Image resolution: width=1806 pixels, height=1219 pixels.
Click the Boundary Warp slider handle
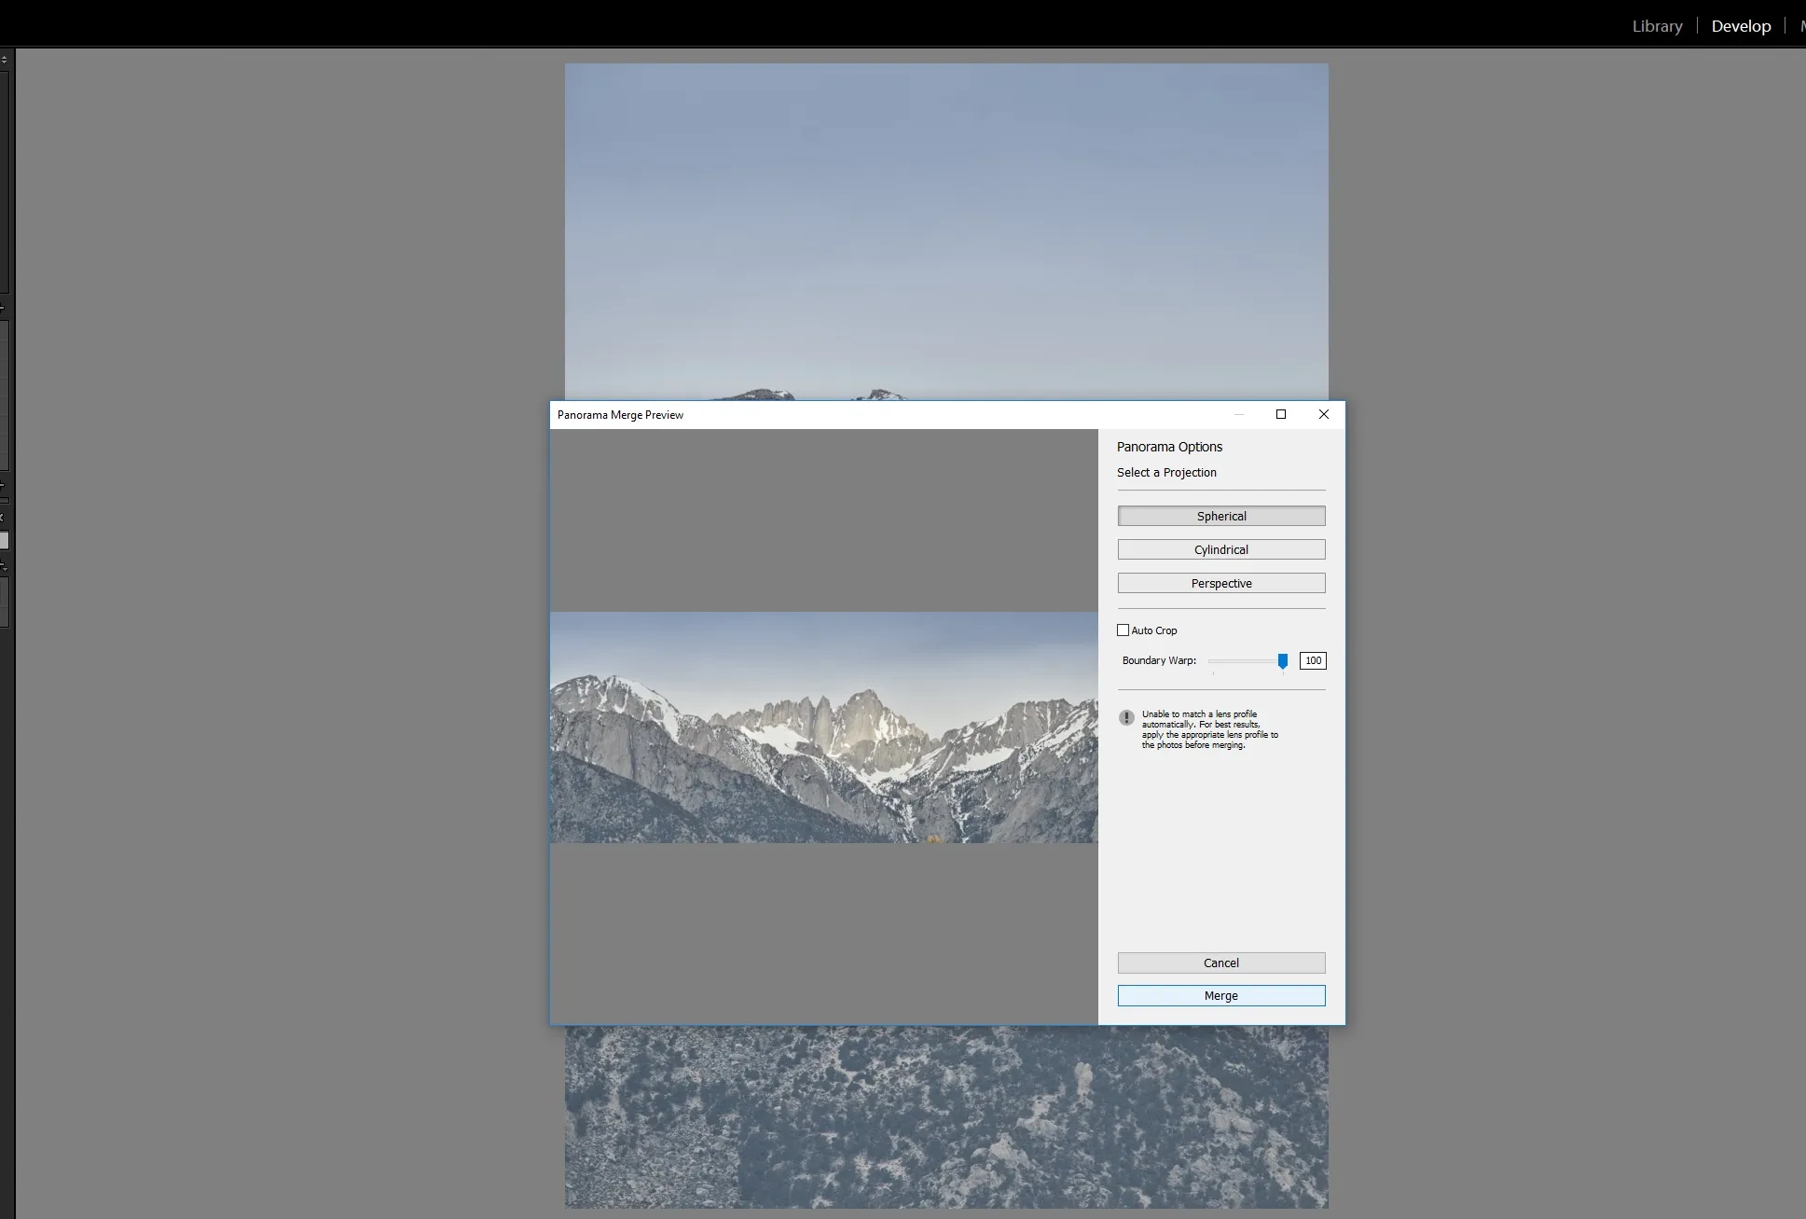click(x=1282, y=661)
